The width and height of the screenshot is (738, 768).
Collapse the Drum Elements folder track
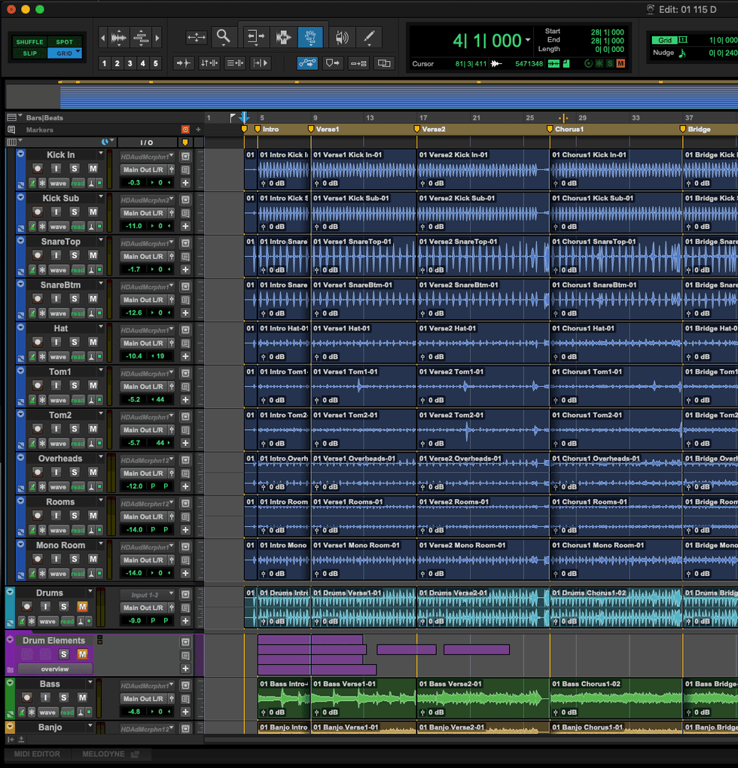point(10,640)
